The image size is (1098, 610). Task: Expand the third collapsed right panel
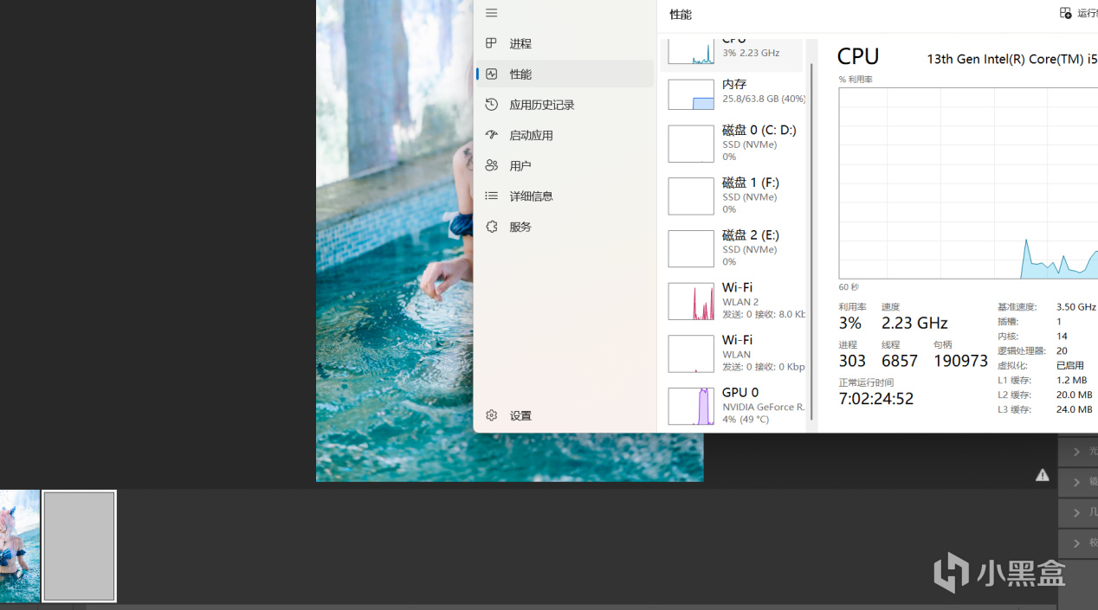tap(1078, 512)
